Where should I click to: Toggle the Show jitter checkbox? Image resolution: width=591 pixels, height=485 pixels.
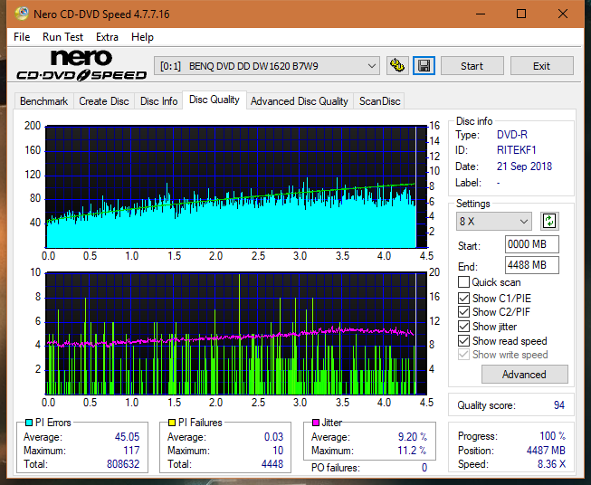click(x=463, y=326)
